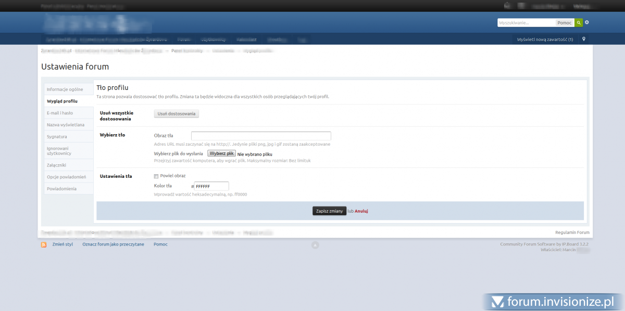Toggle the Powiel obraz checkbox
Screen dimensions: 625x311
tap(156, 176)
